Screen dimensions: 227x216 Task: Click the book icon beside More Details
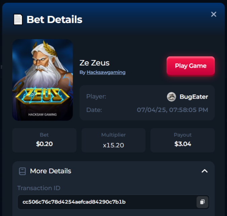pos(23,171)
